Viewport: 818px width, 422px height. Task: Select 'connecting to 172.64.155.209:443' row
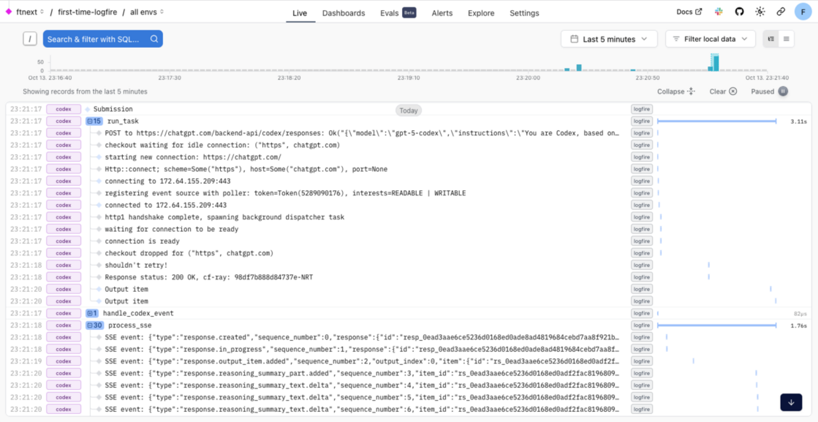pyautogui.click(x=409, y=181)
